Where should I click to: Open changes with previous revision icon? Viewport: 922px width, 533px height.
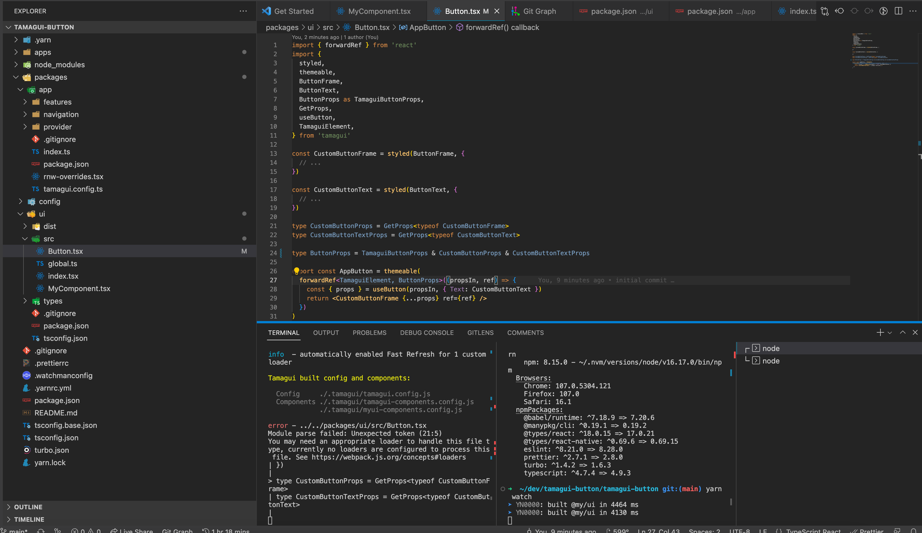839,11
